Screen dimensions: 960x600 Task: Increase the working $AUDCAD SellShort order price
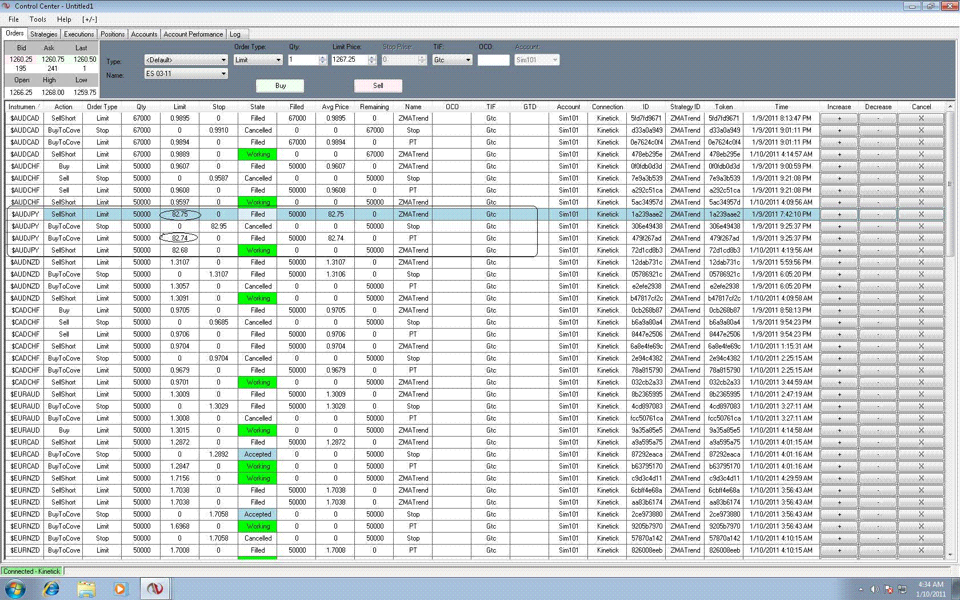[x=839, y=154]
